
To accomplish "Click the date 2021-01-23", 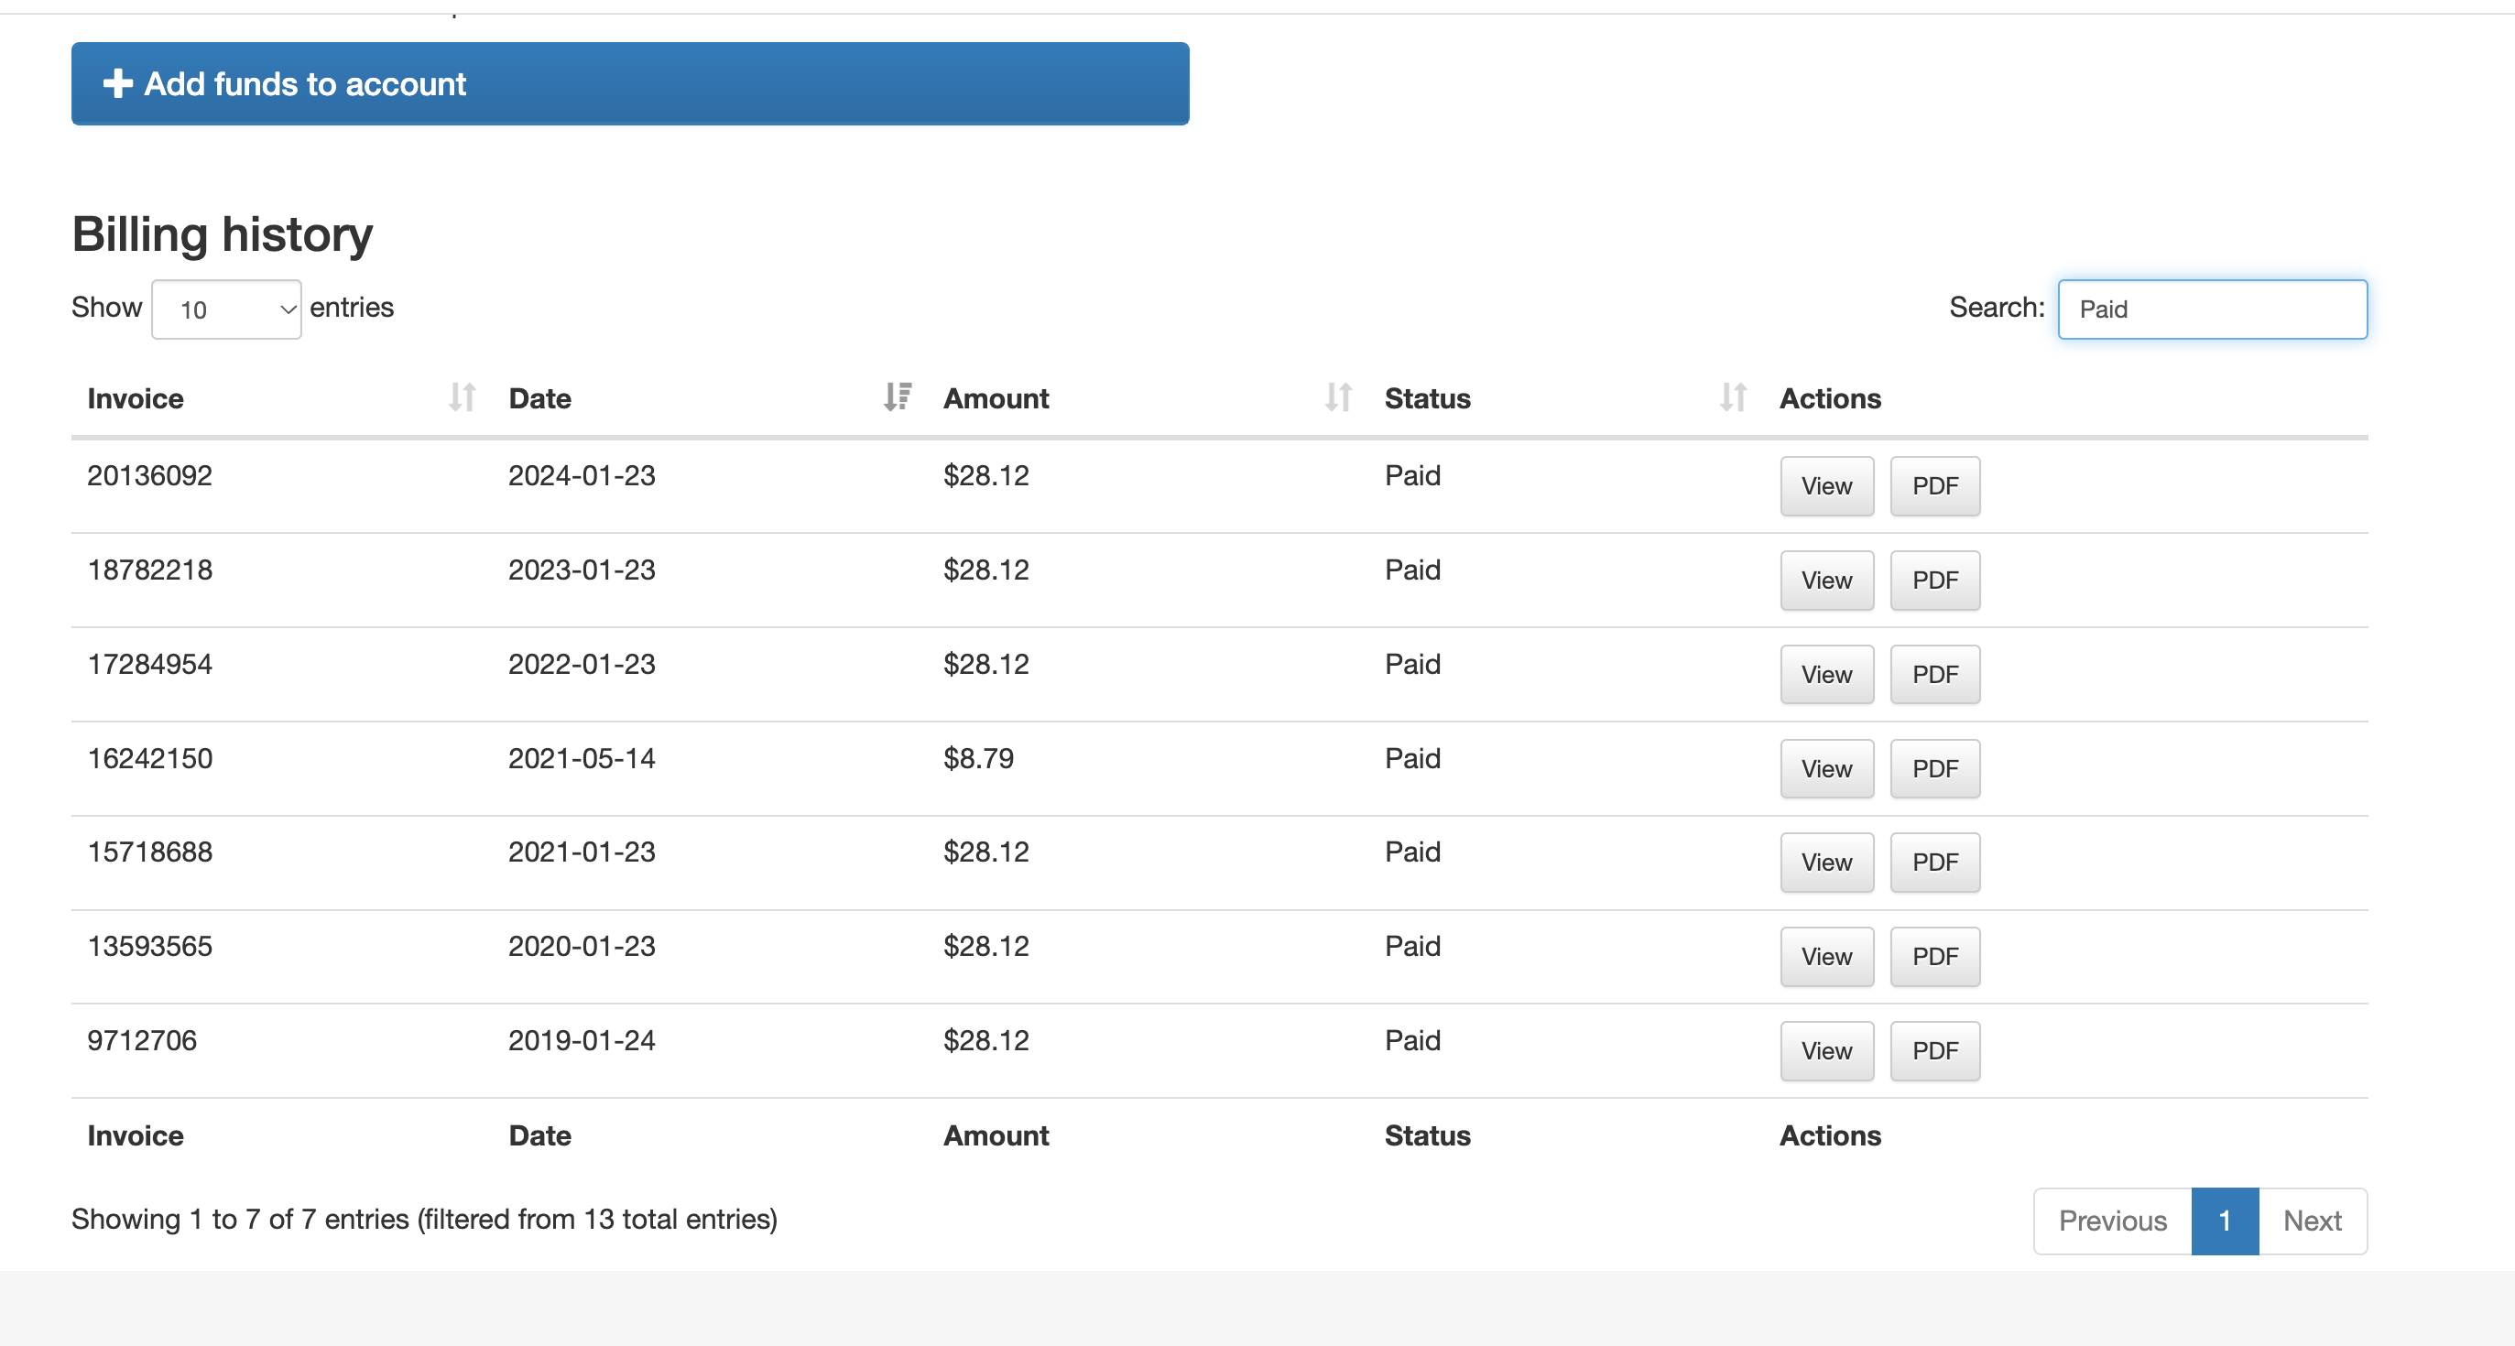I will click(582, 852).
